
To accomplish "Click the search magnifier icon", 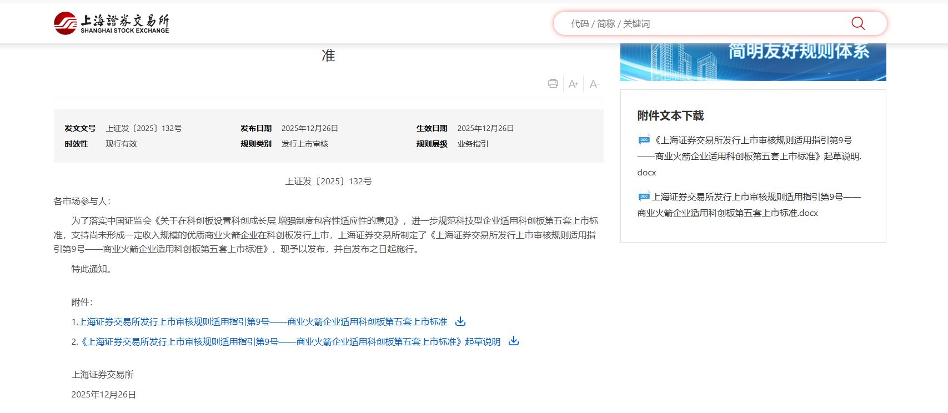I will [857, 23].
